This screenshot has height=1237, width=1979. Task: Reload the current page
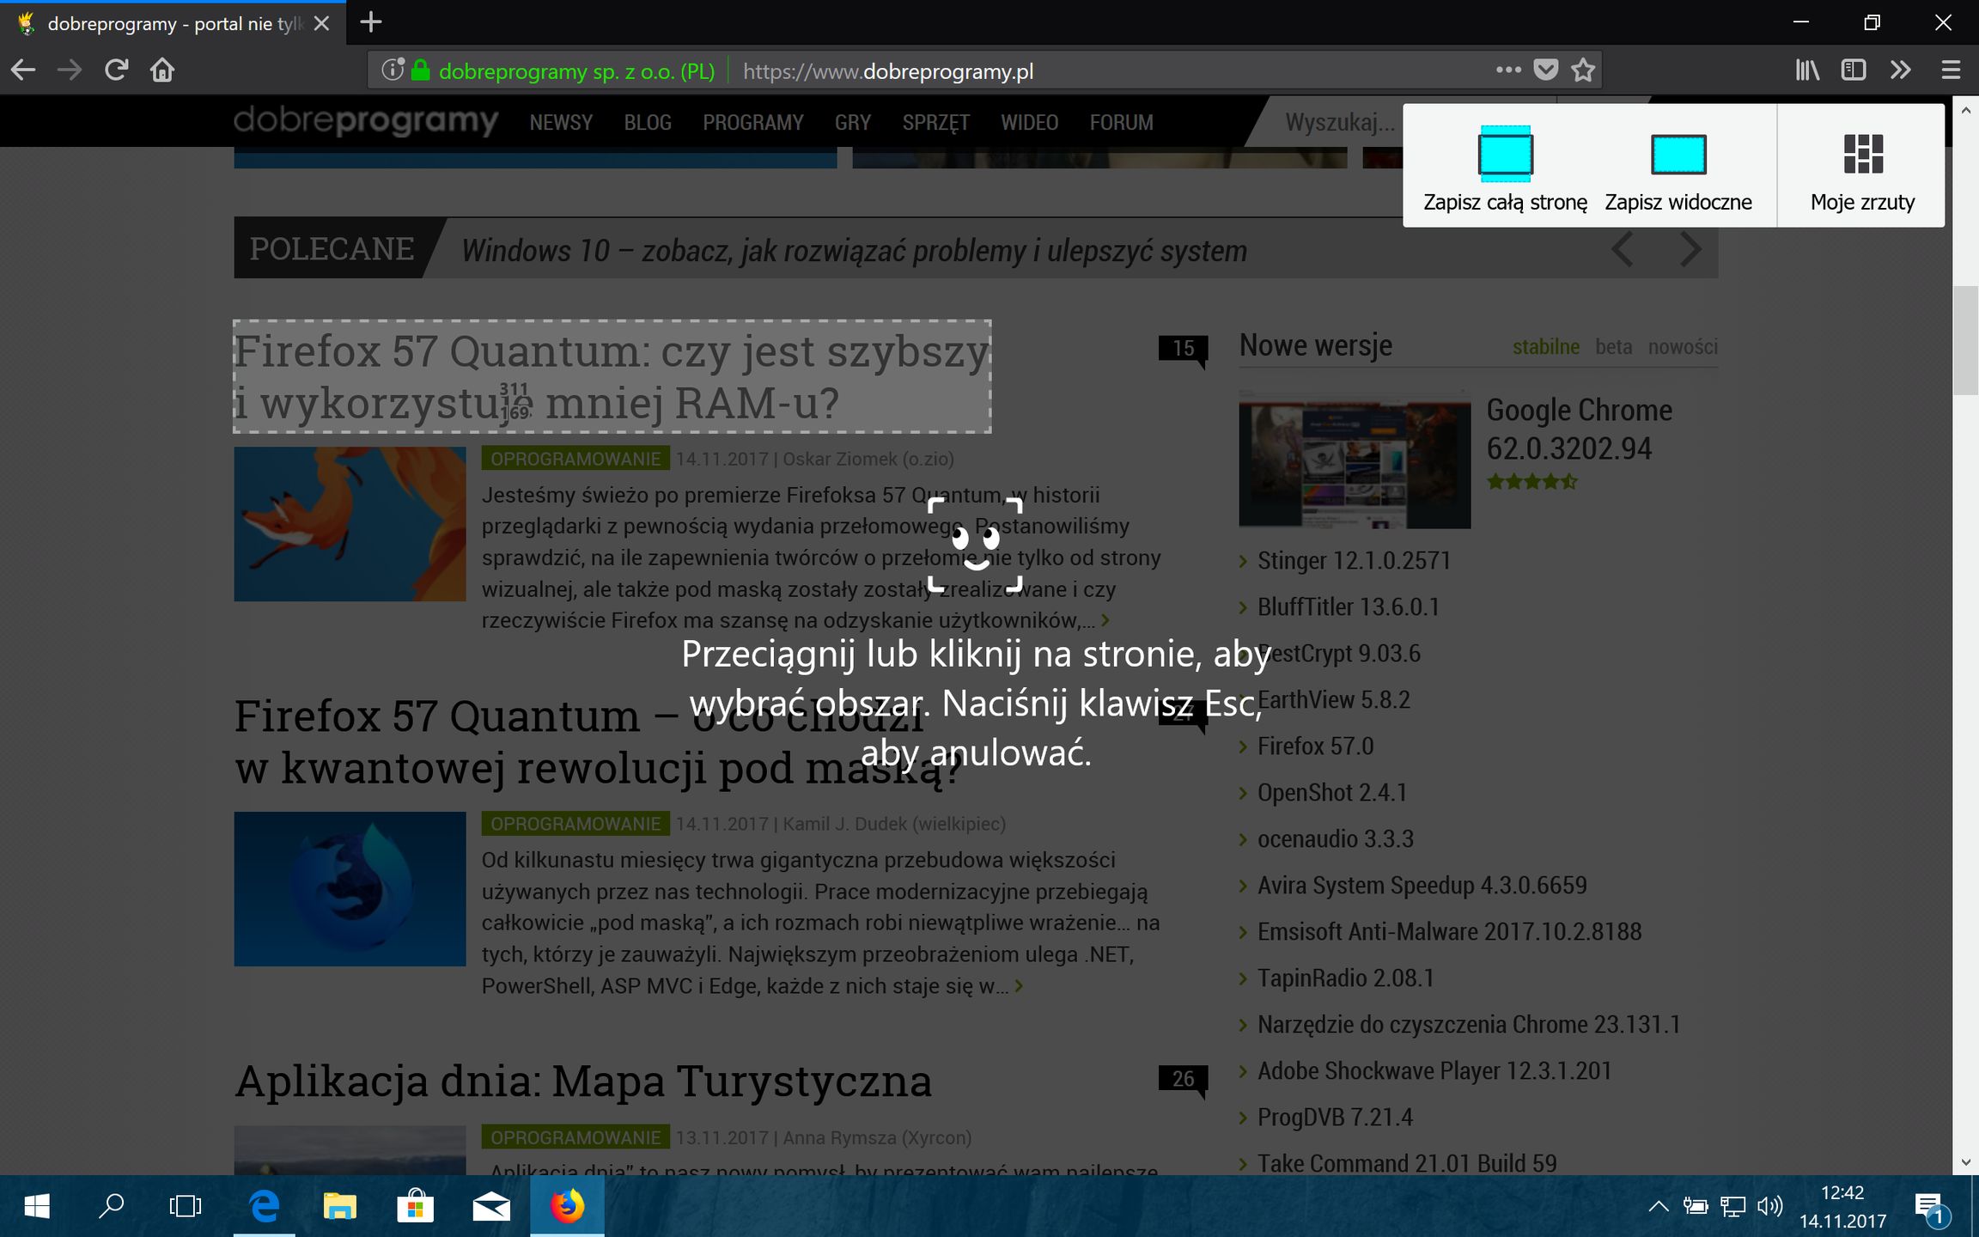[116, 70]
